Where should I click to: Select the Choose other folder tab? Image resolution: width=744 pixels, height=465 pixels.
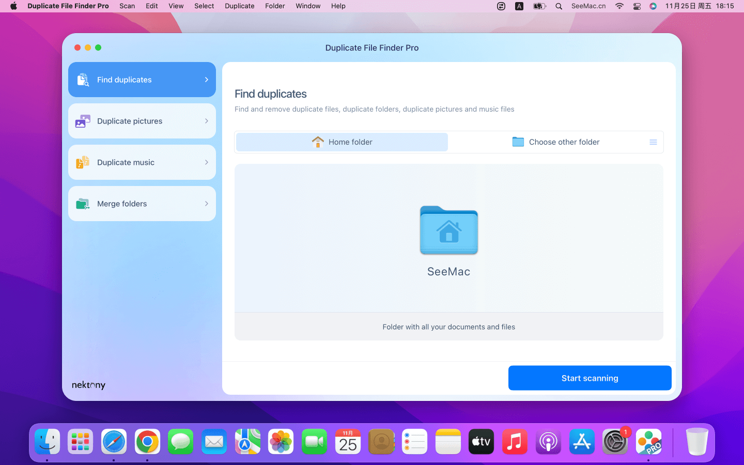555,142
